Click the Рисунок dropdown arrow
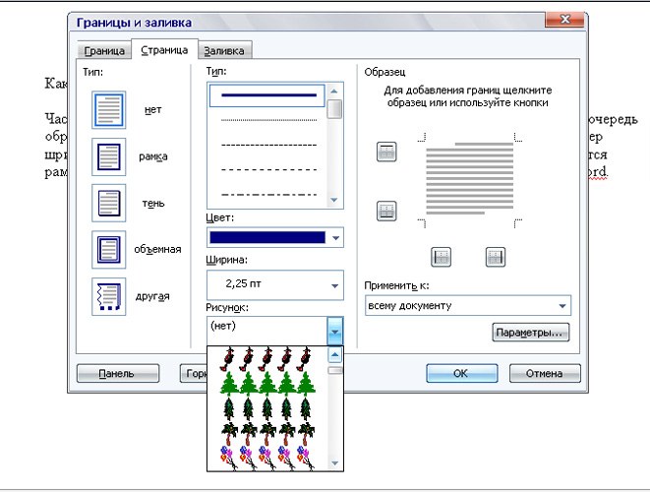This screenshot has height=492, width=650. click(x=335, y=331)
